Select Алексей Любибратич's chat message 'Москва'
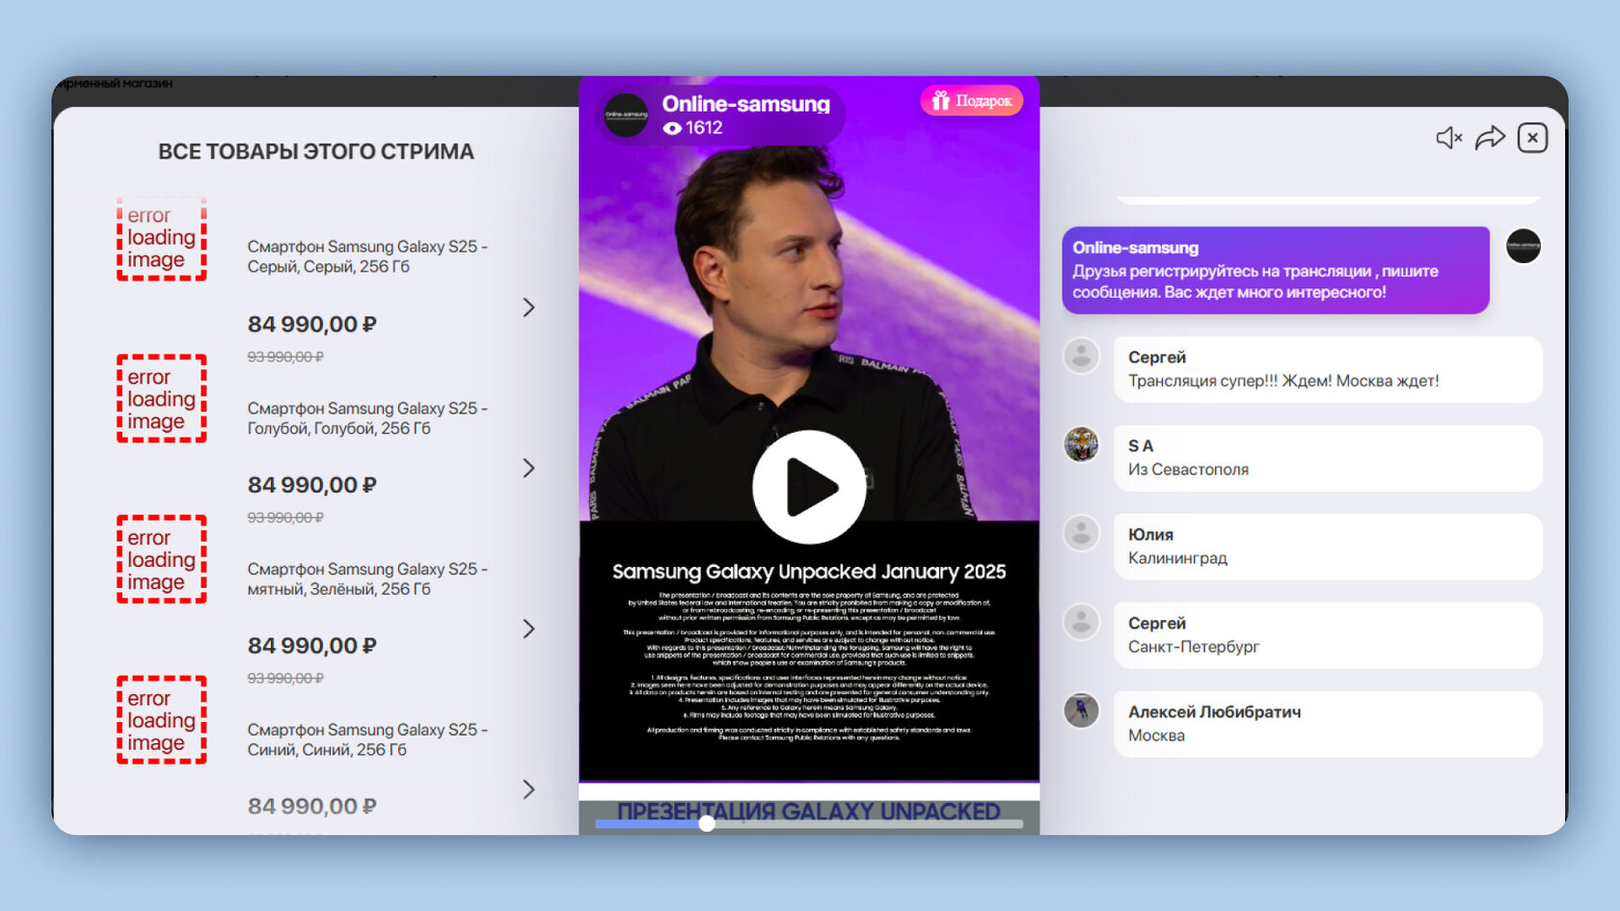This screenshot has width=1620, height=911. (1329, 724)
